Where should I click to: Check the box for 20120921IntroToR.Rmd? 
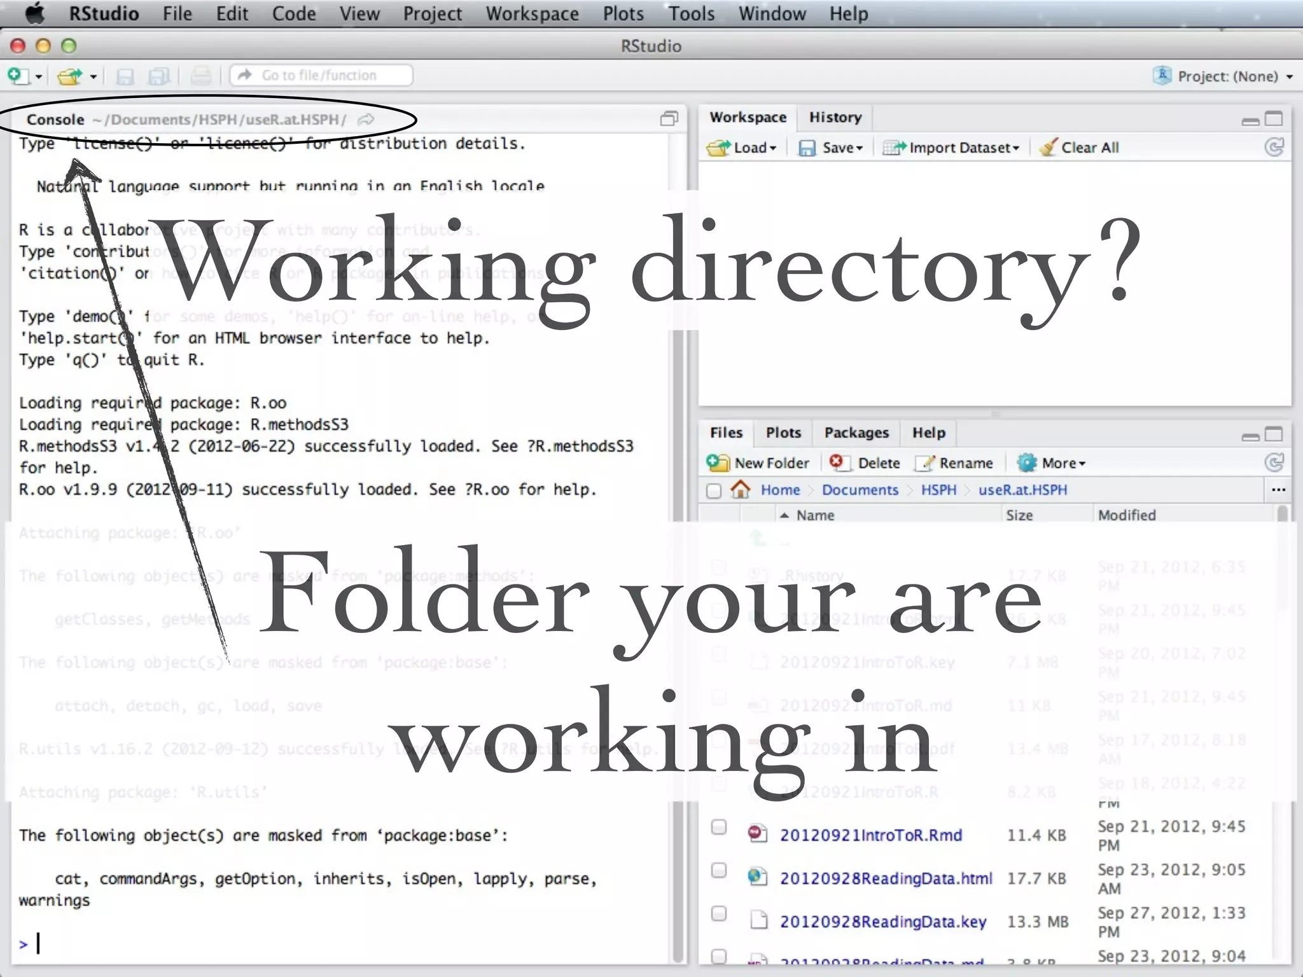718,826
